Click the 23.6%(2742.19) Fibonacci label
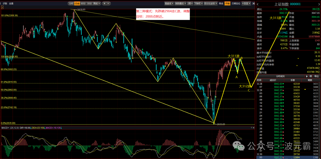Viewport: 321px width, 159px height. pos(9,107)
